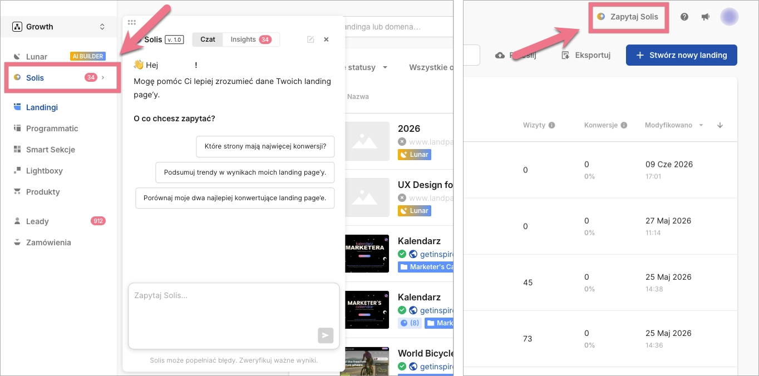Screen dimensions: 759x376
Task: Click the (8) variants badge
Action: click(x=410, y=323)
